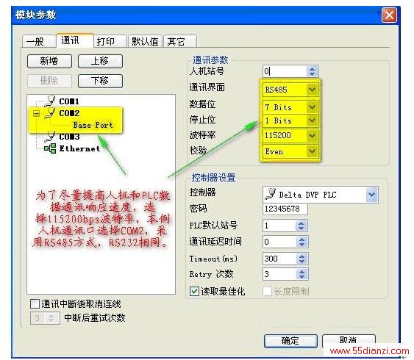Select the COM1 port icon
The image size is (414, 360).
click(x=50, y=101)
